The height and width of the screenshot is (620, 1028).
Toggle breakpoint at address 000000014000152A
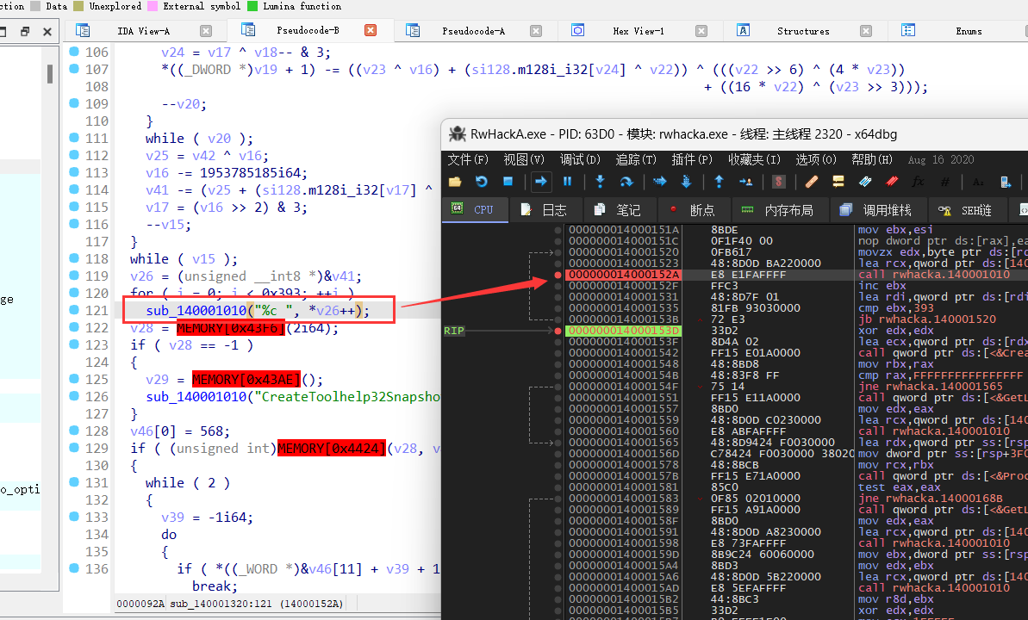(558, 275)
